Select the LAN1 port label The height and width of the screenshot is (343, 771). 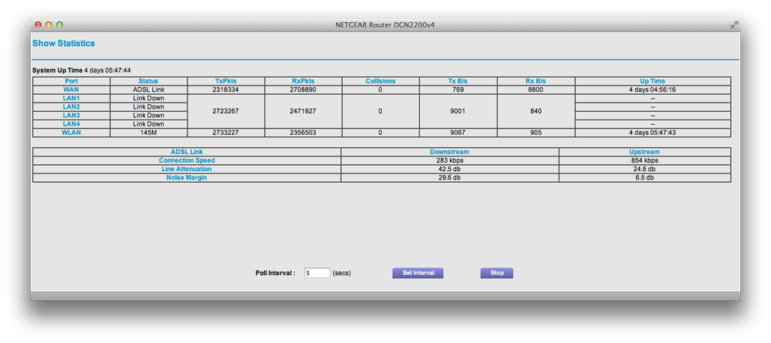tap(71, 99)
